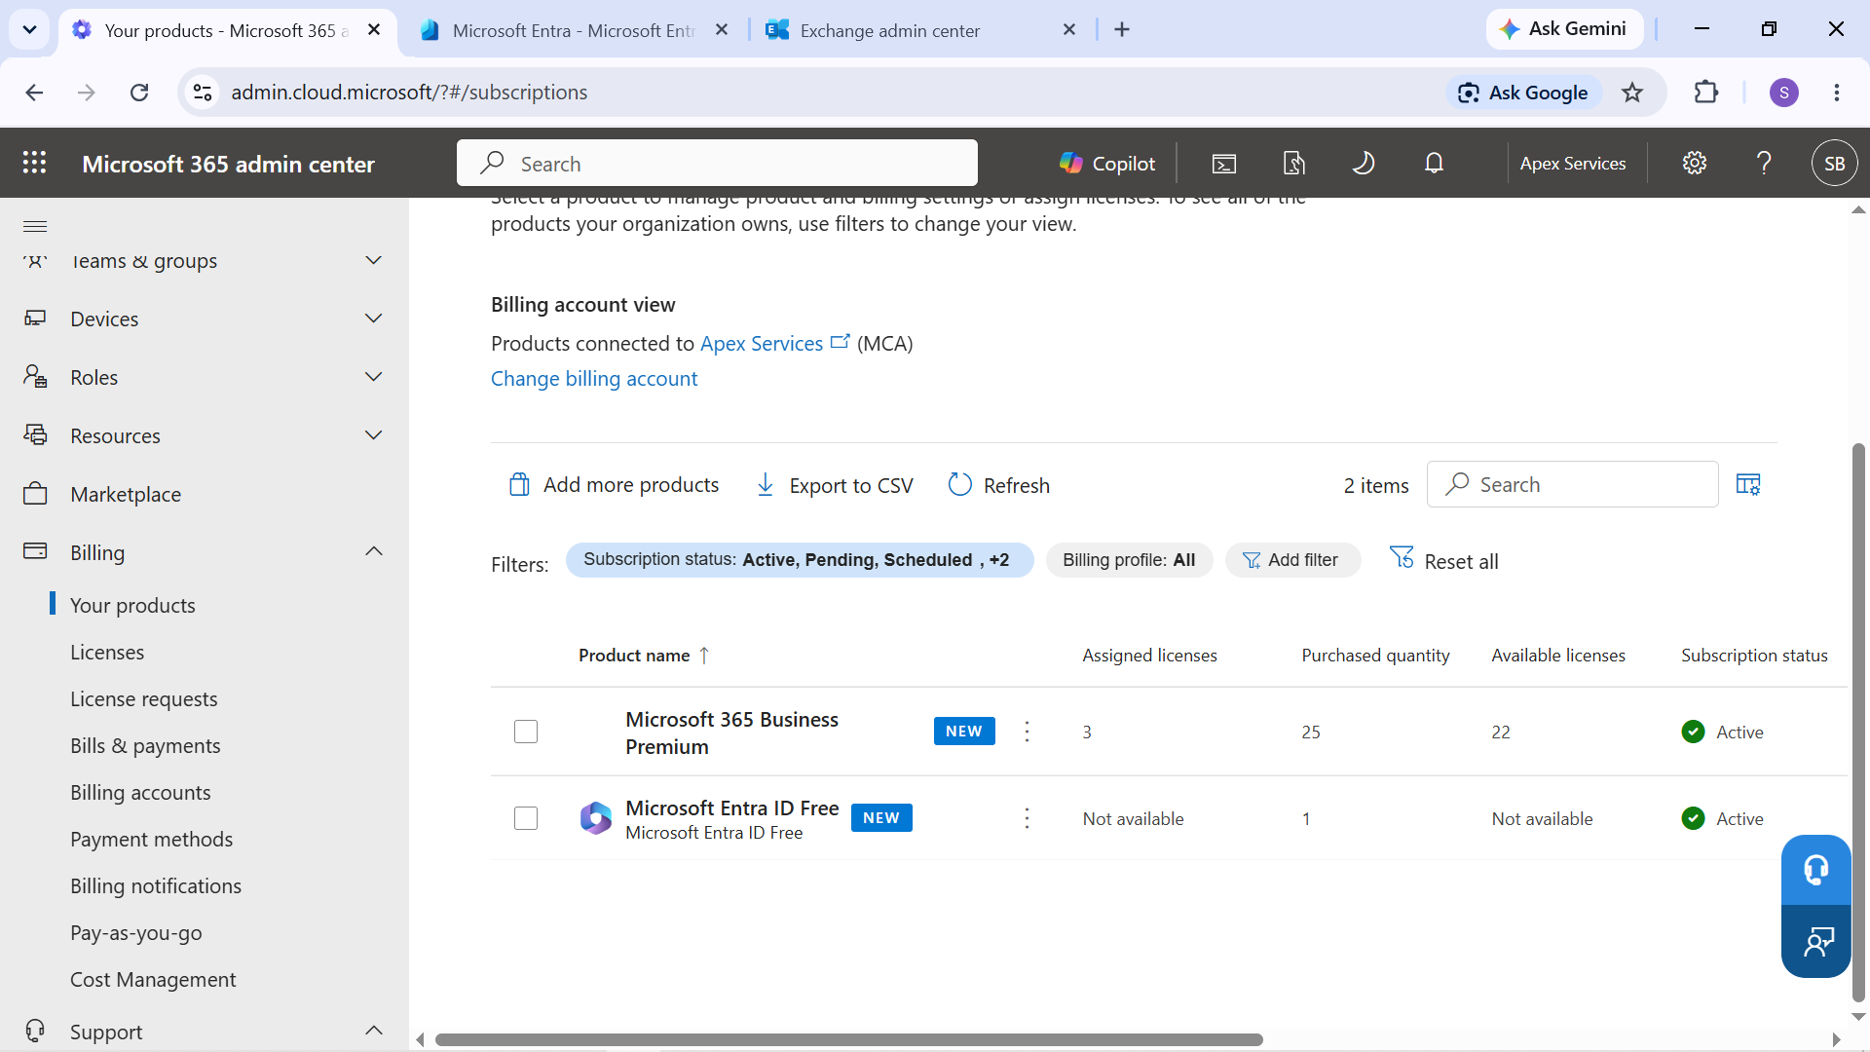Open feedback floating button
This screenshot has width=1870, height=1052.
point(1815,941)
